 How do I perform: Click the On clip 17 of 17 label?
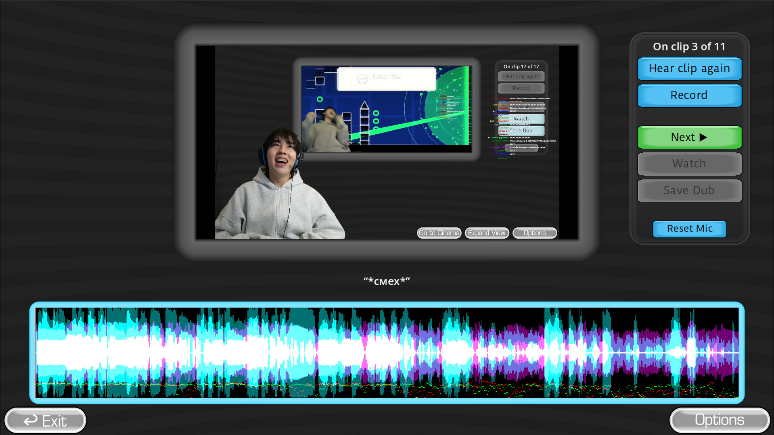pos(521,67)
